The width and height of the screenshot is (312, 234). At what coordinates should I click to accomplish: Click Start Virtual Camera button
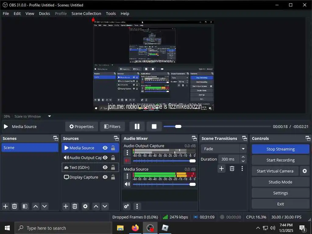[x=275, y=171]
